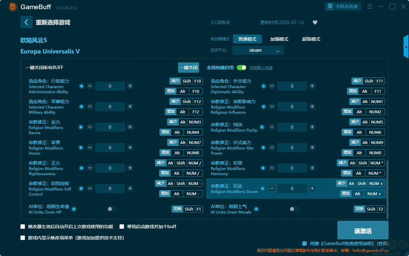Click Shift F10 decrease hotkey for Administrative
Viewport: 409px width, 256px height.
186,81
